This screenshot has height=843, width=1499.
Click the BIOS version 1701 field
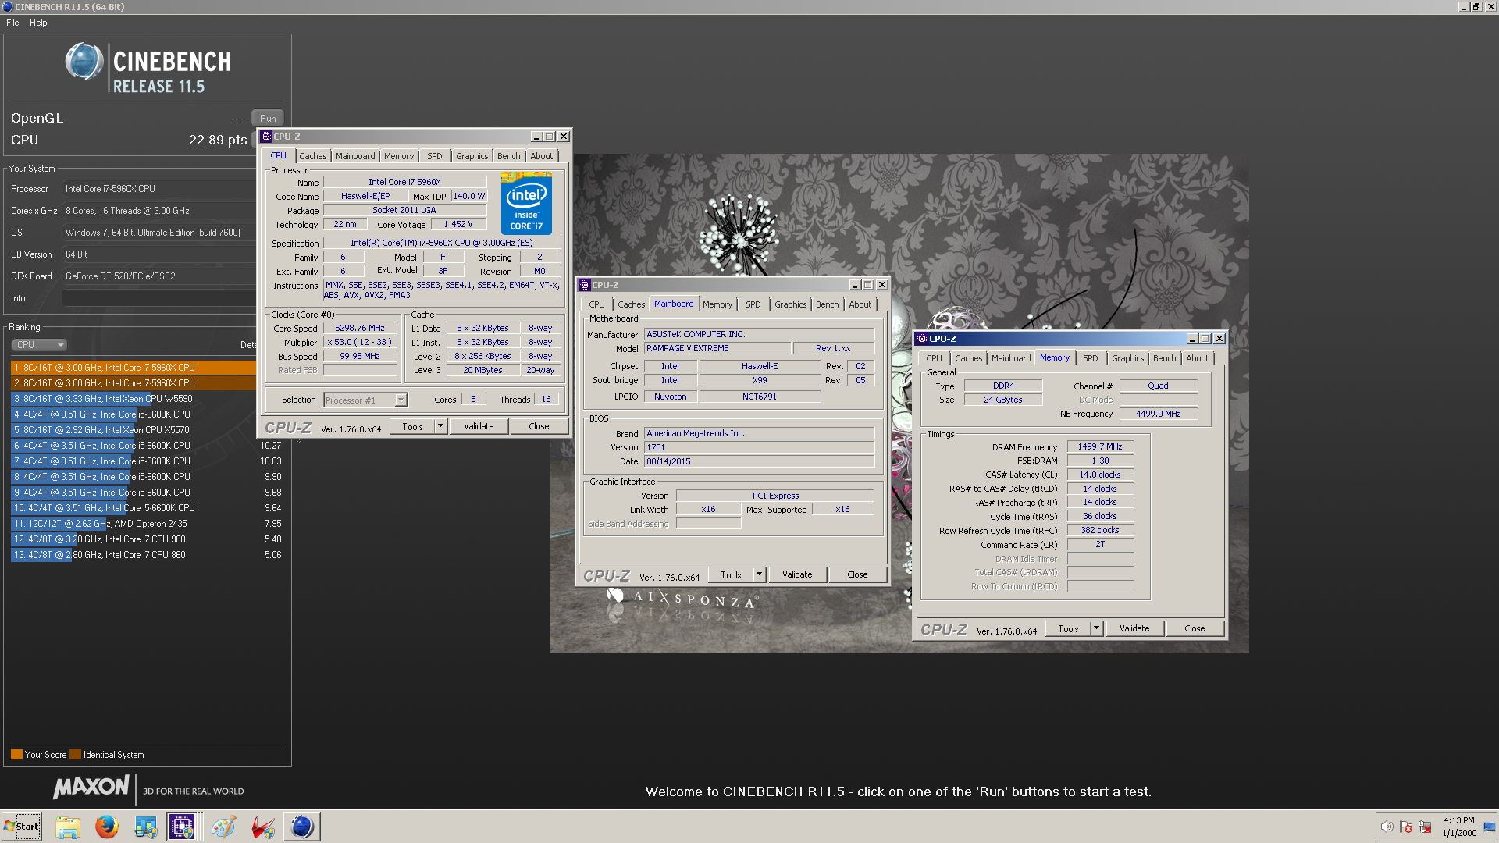(759, 448)
